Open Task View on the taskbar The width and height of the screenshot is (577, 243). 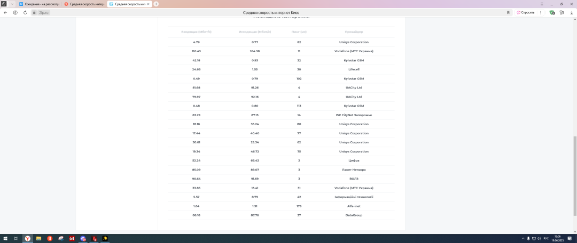coord(16,239)
